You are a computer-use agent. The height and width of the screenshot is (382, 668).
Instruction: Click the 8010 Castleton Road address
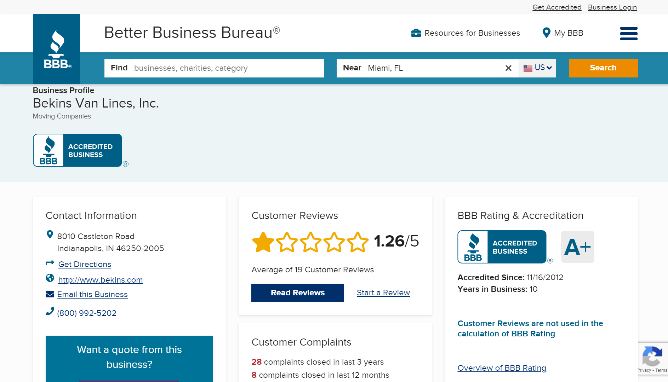(x=110, y=242)
